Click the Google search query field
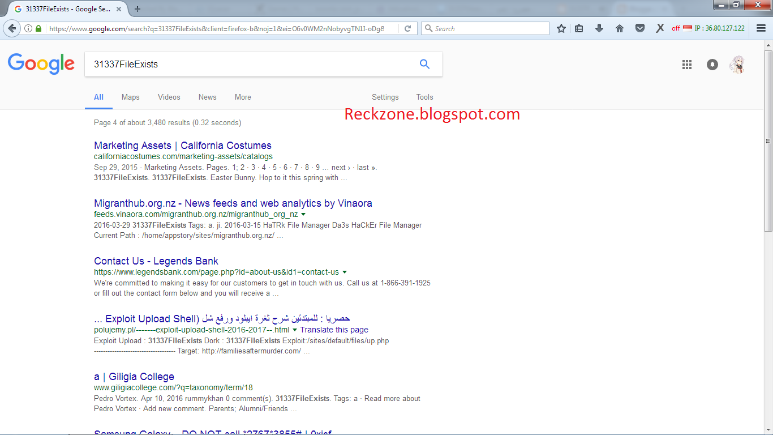 (252, 64)
